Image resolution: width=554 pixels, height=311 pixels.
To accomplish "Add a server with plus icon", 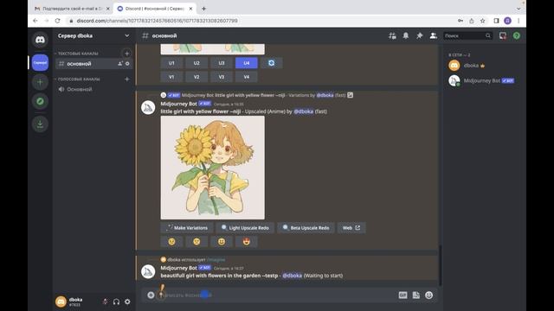I will [40, 82].
